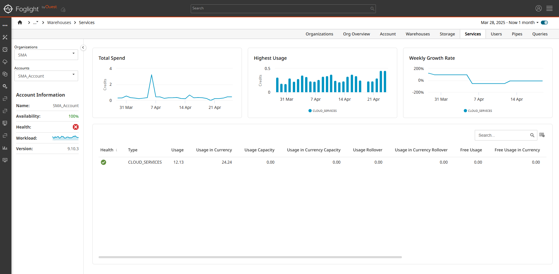Screen dimensions: 559x274
Task: Toggle the time range auto-refresh switch
Action: pyautogui.click(x=544, y=23)
